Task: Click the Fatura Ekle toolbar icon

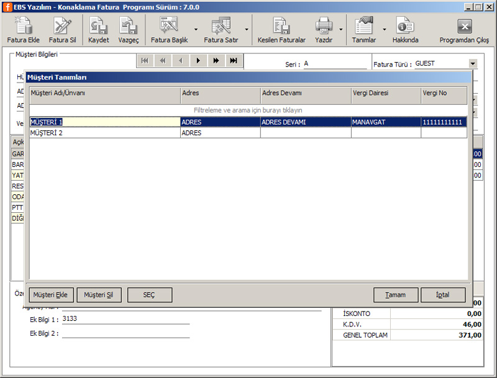Action: pyautogui.click(x=24, y=25)
